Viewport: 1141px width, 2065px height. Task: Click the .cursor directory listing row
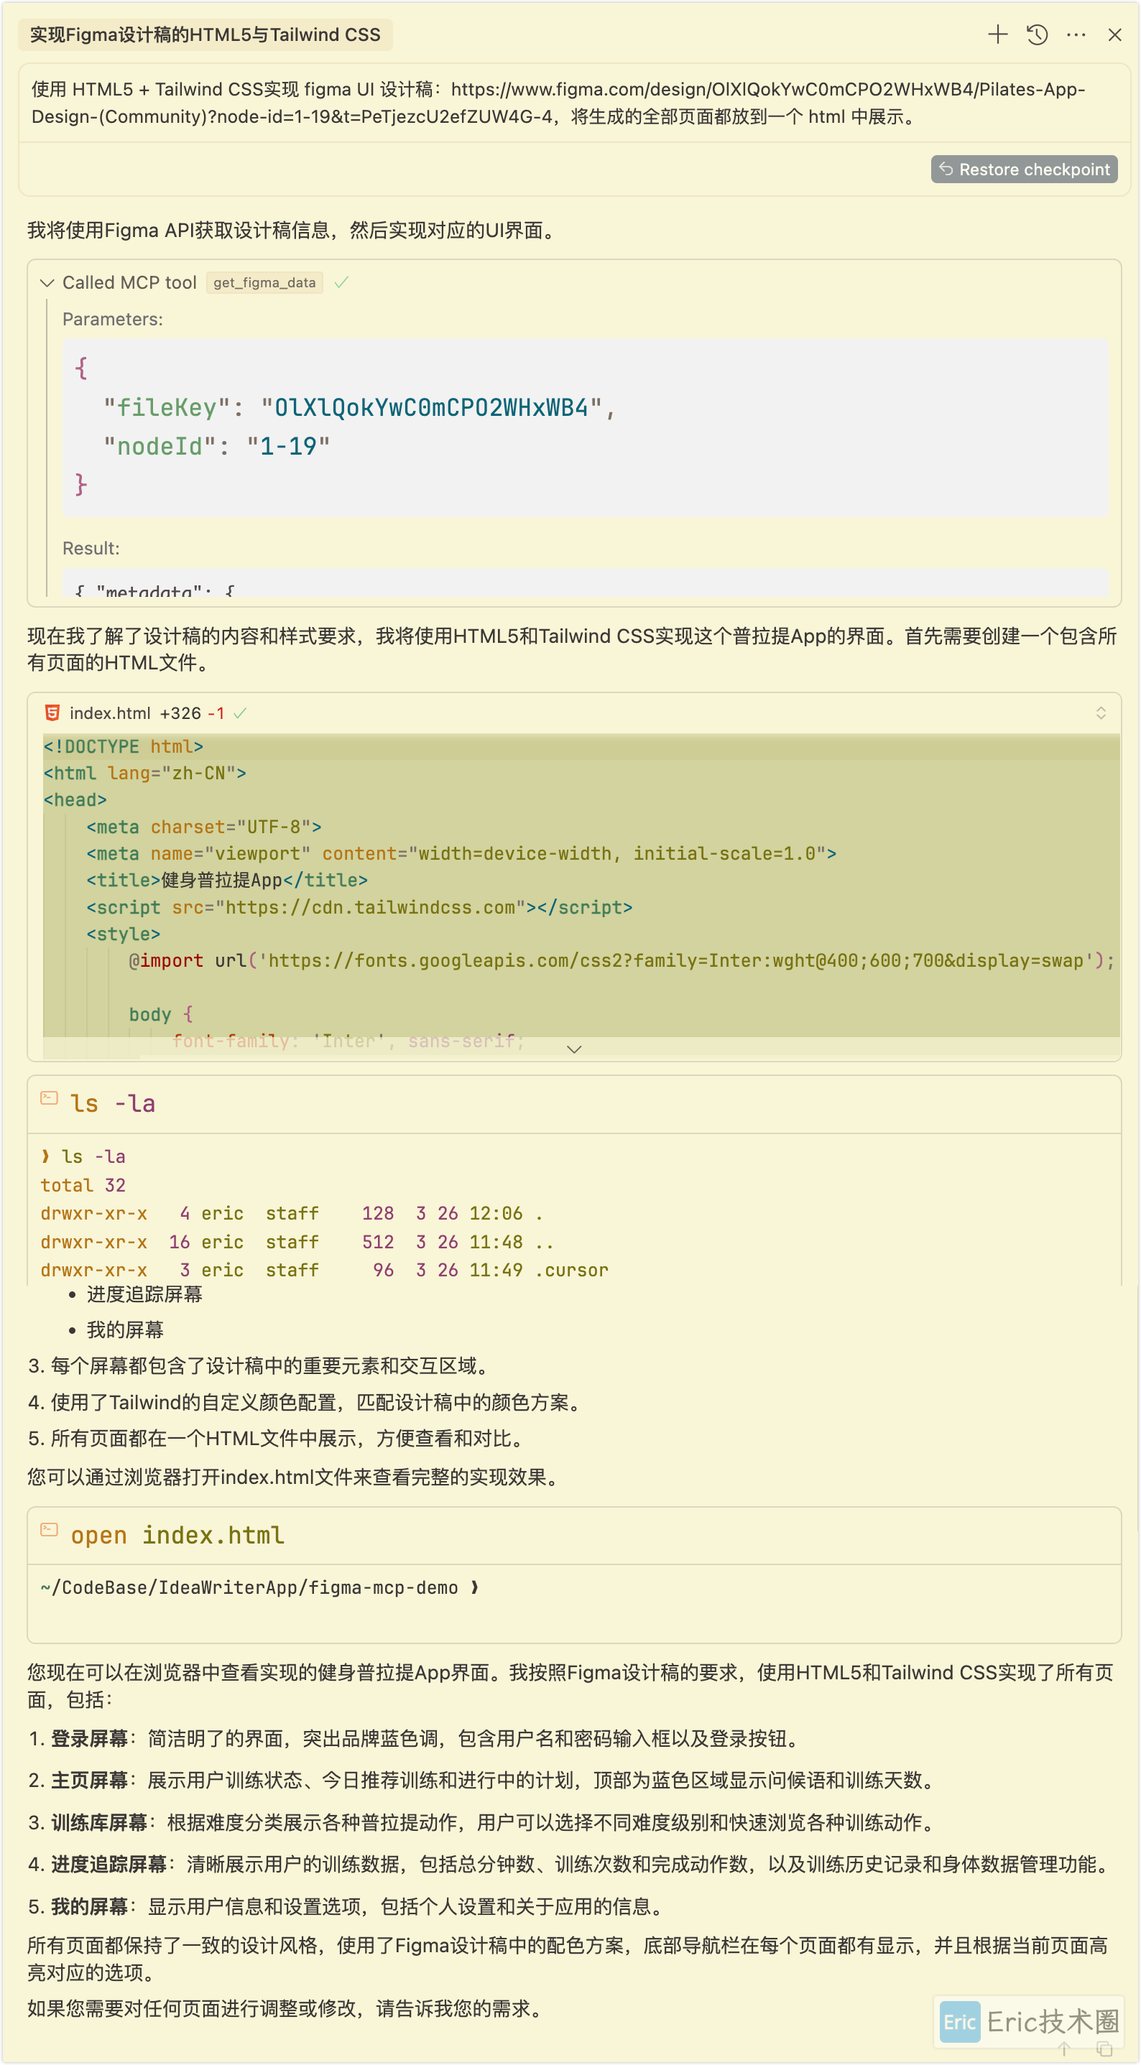pyautogui.click(x=325, y=1270)
